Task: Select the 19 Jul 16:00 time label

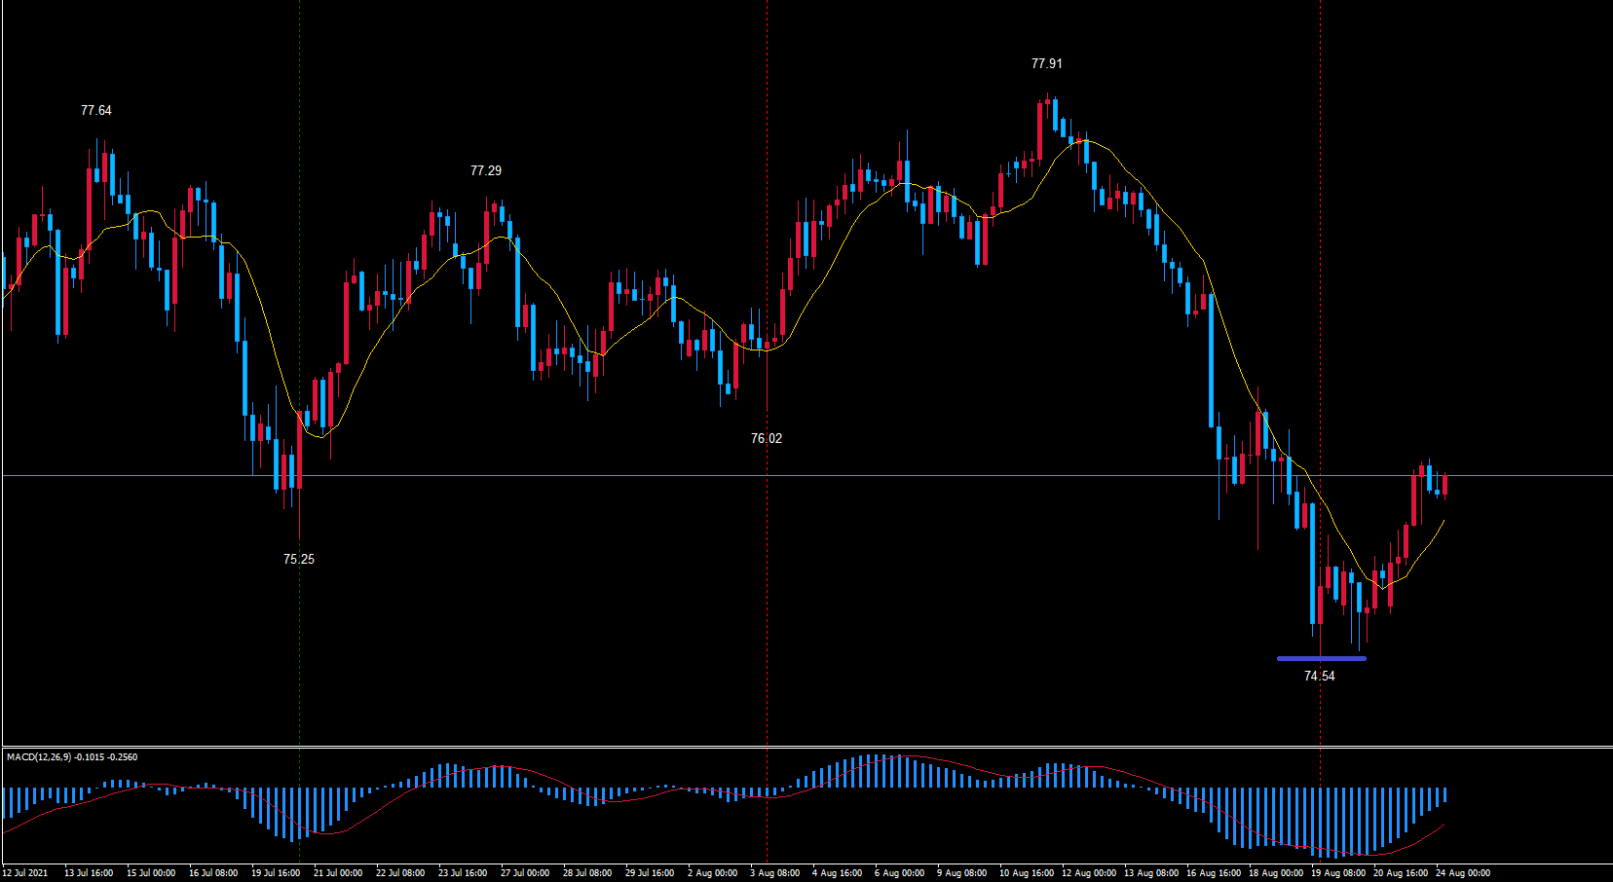Action: coord(276,873)
